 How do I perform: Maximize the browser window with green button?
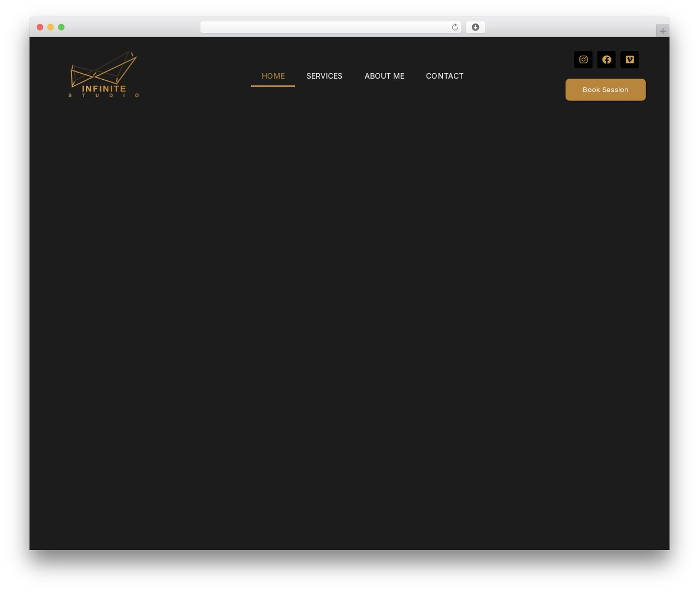[x=61, y=27]
